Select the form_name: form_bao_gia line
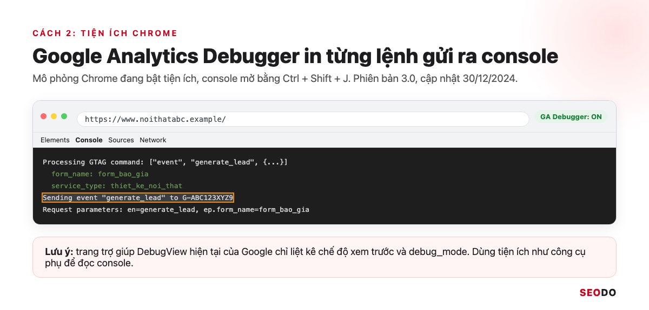 point(100,174)
